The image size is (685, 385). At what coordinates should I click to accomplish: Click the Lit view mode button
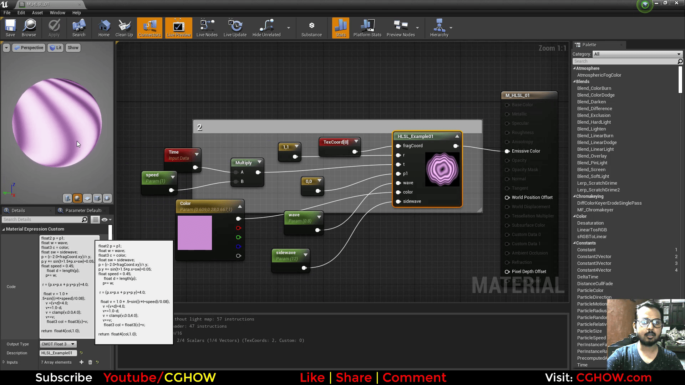coord(55,48)
